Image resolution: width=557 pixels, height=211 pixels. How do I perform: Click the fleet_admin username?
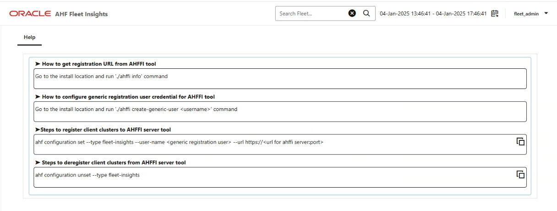526,14
